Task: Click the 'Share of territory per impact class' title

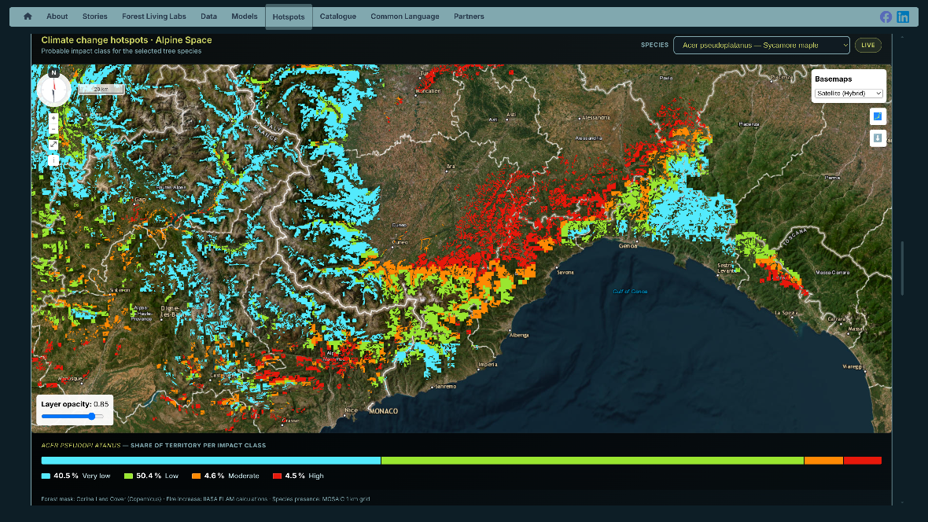Action: (197, 445)
